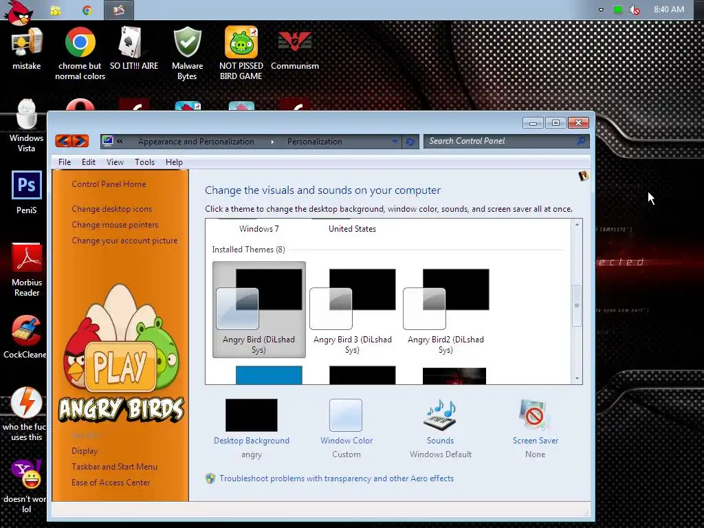
Task: Open the Tools menu
Action: pos(144,162)
